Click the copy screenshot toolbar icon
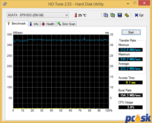Screen dimensions: 152x123 (x=112, y=15)
